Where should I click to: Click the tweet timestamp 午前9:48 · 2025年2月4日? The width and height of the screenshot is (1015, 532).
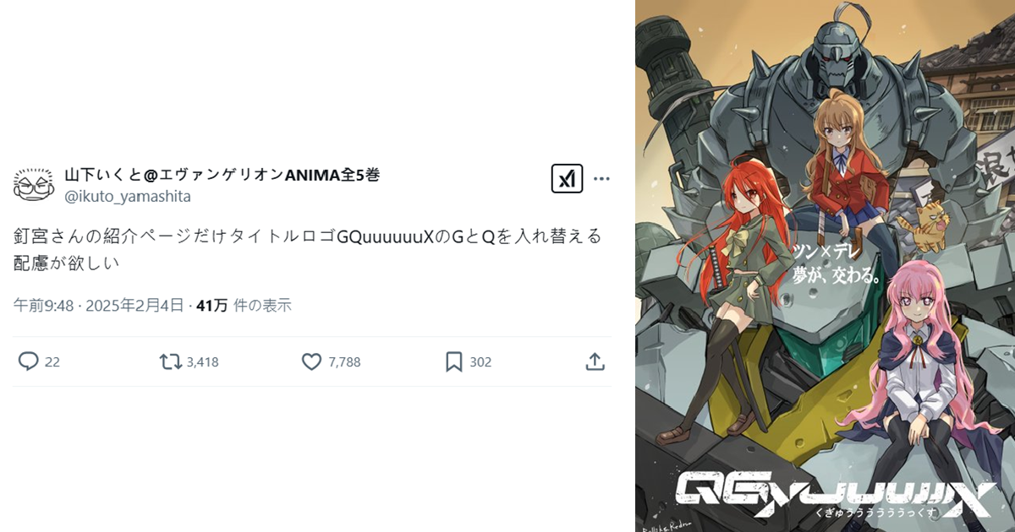coord(98,305)
